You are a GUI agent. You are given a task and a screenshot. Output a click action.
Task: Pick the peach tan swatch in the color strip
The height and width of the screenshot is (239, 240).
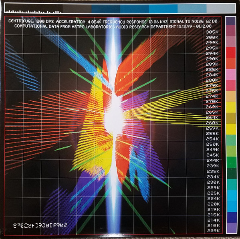point(231,96)
